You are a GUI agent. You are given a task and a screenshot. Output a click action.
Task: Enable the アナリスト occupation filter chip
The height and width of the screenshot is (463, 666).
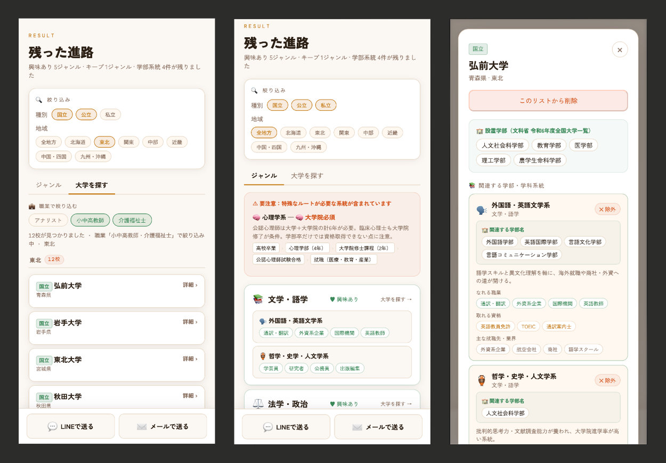coord(48,220)
